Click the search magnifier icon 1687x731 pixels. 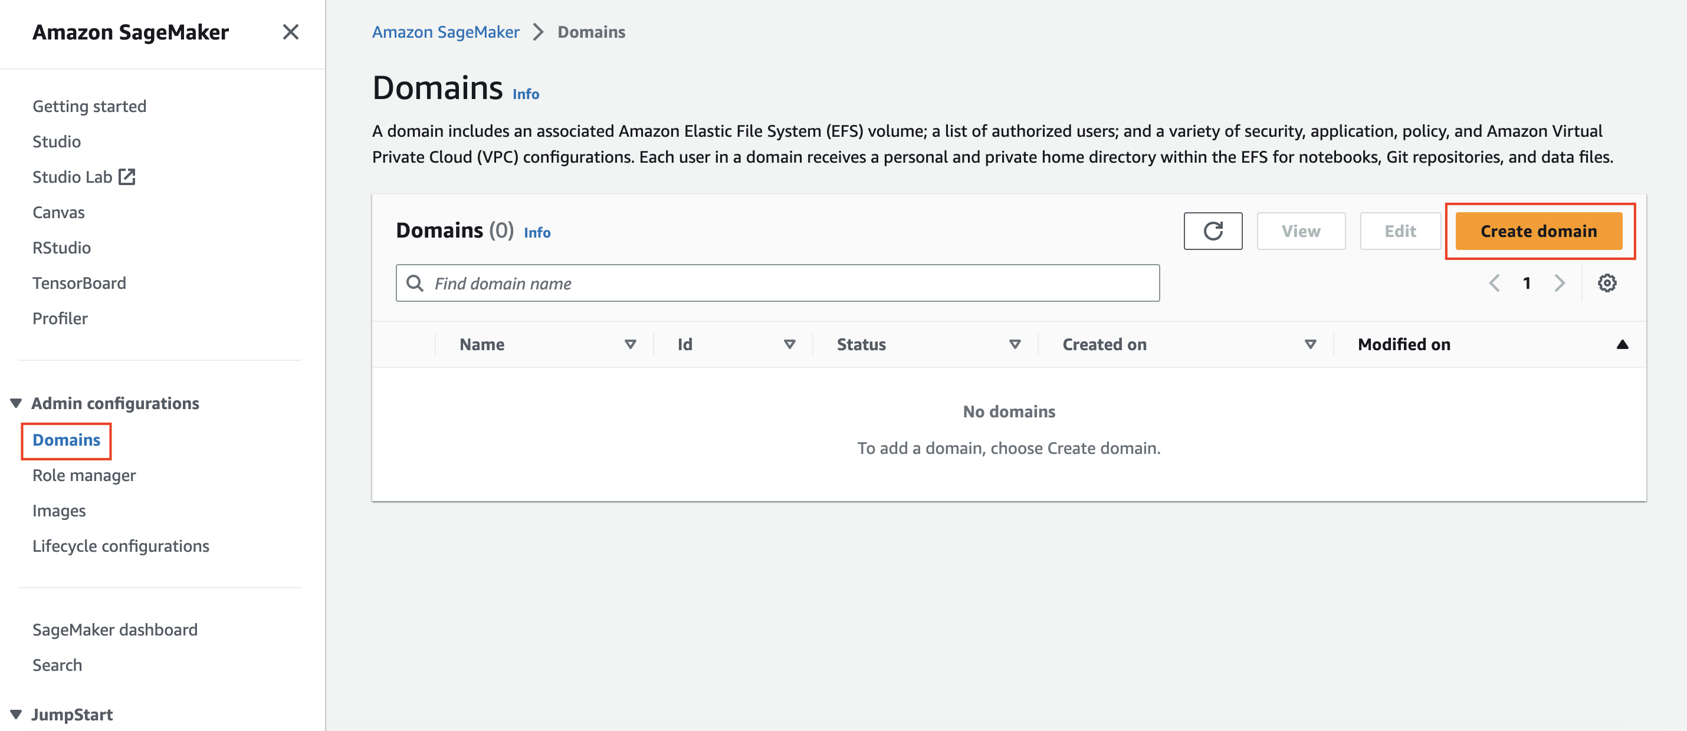click(x=415, y=284)
